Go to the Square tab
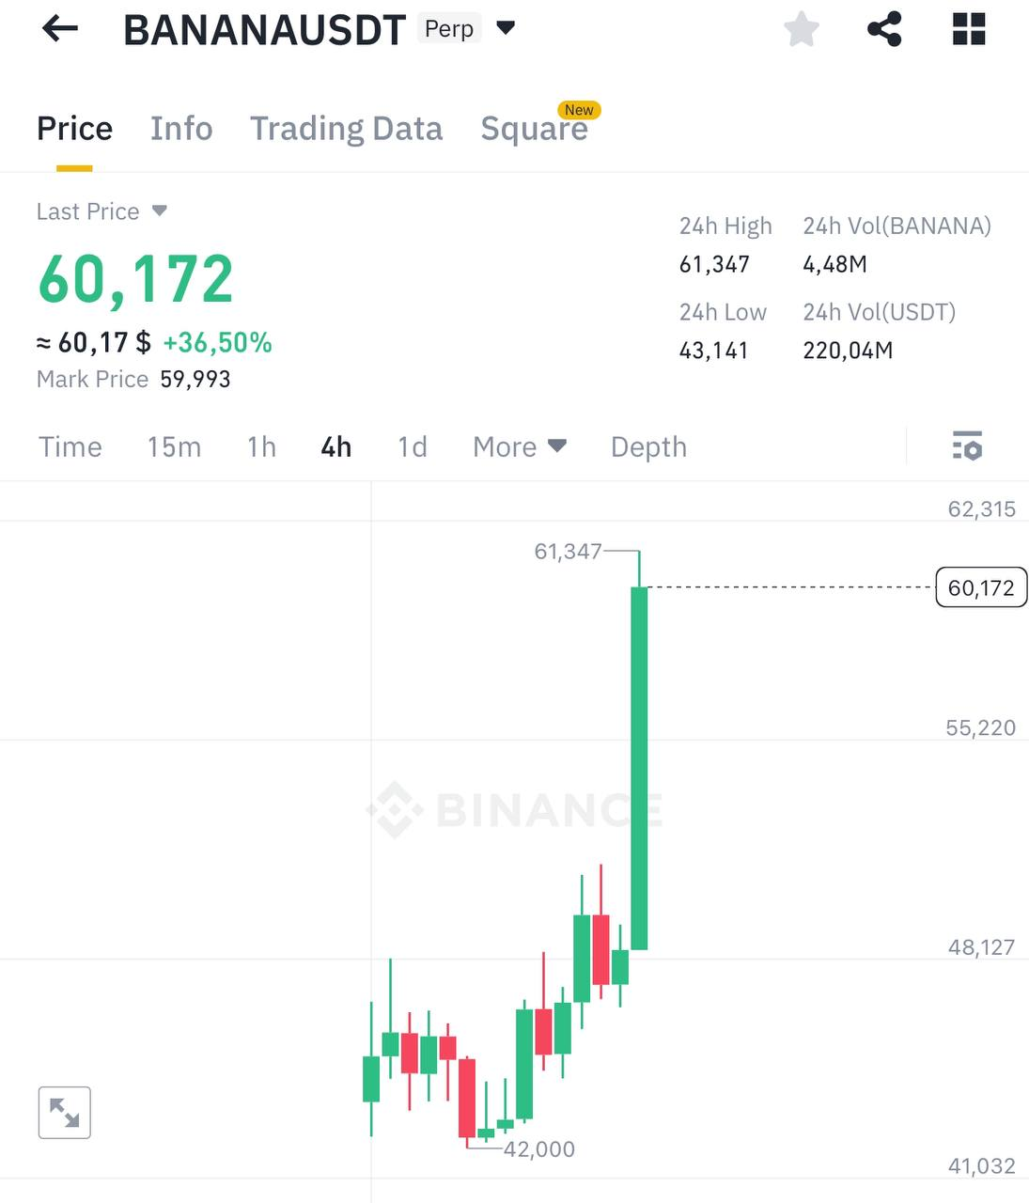Image resolution: width=1029 pixels, height=1203 pixels. 534,129
